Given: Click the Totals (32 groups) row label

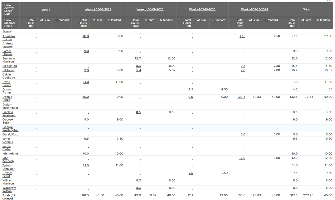Looking at the screenshot, I should click(x=9, y=197).
